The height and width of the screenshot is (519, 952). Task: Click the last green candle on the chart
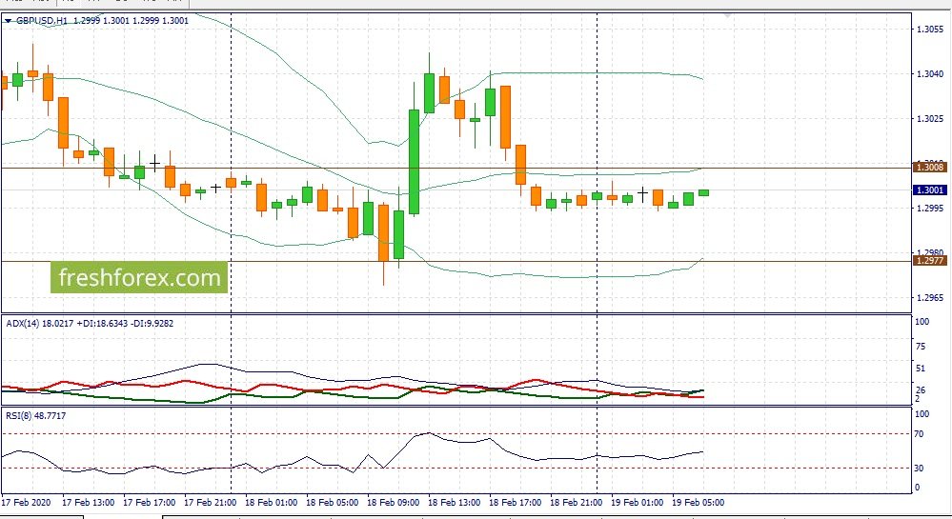703,193
